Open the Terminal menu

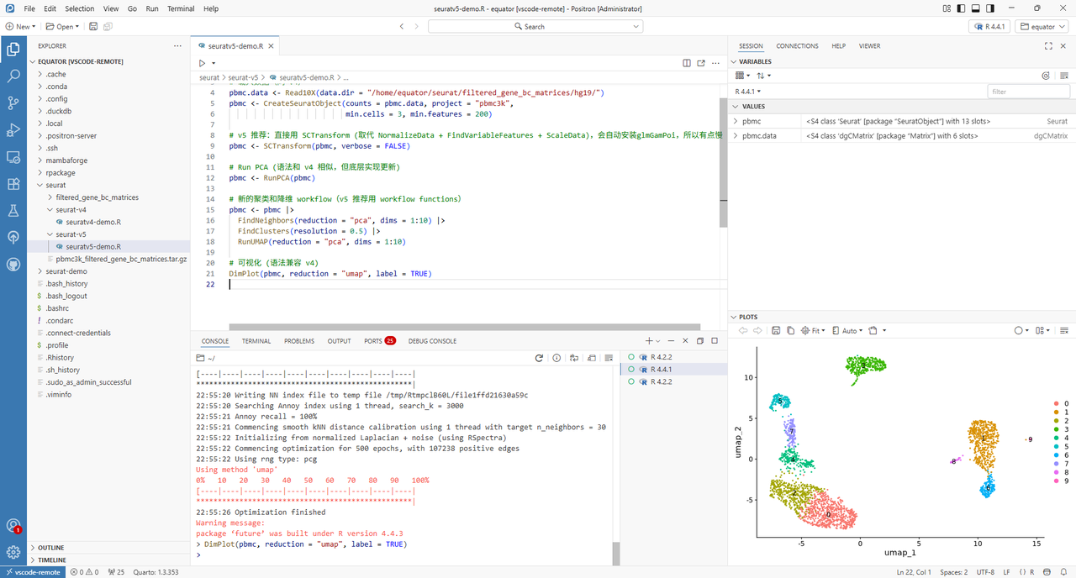181,8
